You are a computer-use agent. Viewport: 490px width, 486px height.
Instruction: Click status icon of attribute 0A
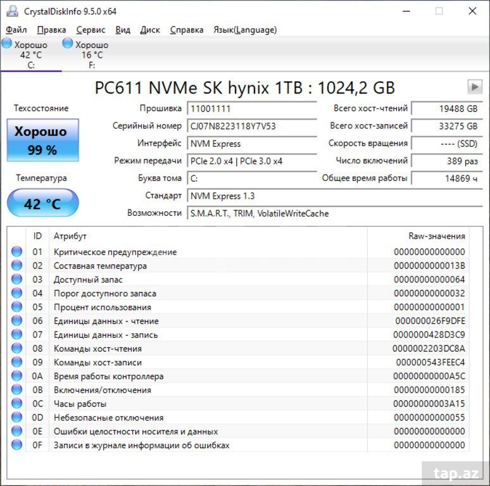tap(17, 376)
